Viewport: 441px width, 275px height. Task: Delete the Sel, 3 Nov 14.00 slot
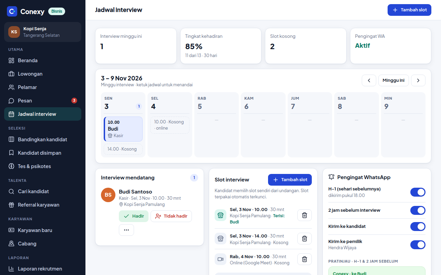[305, 239]
